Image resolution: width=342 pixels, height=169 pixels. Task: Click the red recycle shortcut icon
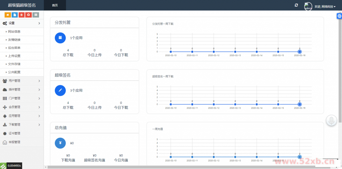point(28,15)
